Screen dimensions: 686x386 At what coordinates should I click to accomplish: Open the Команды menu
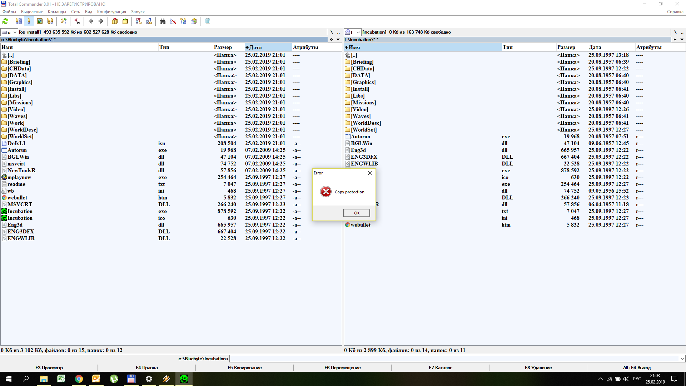(57, 12)
